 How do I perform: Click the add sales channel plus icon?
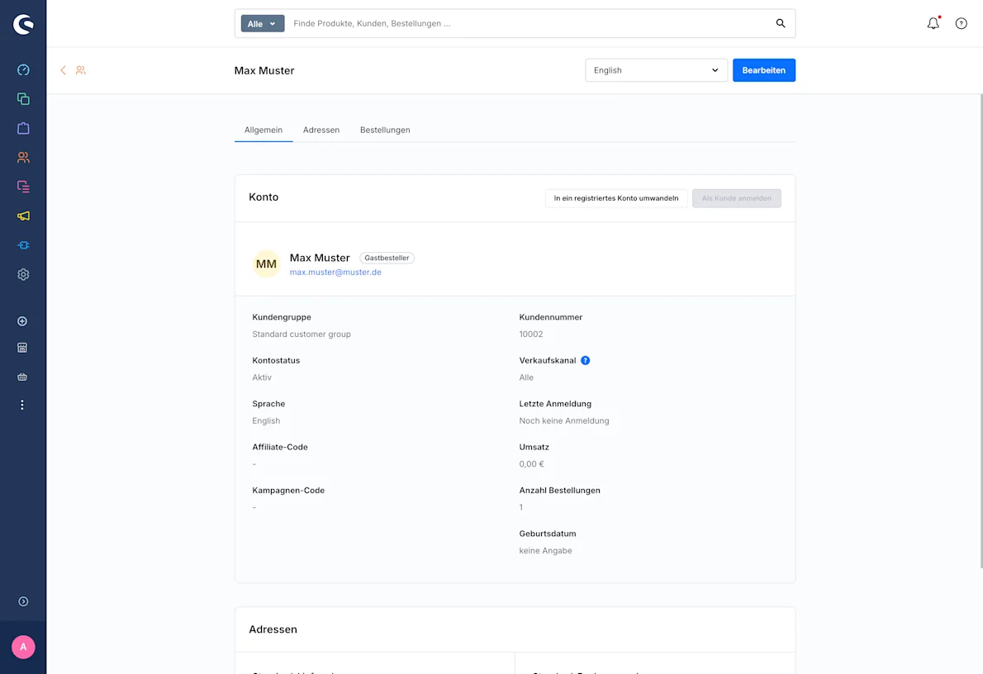point(22,321)
